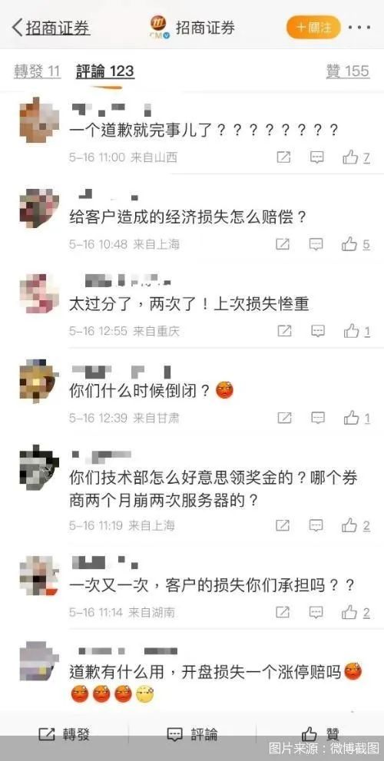
Task: Share the 一次又一次 comment from 湖南
Action: click(283, 612)
